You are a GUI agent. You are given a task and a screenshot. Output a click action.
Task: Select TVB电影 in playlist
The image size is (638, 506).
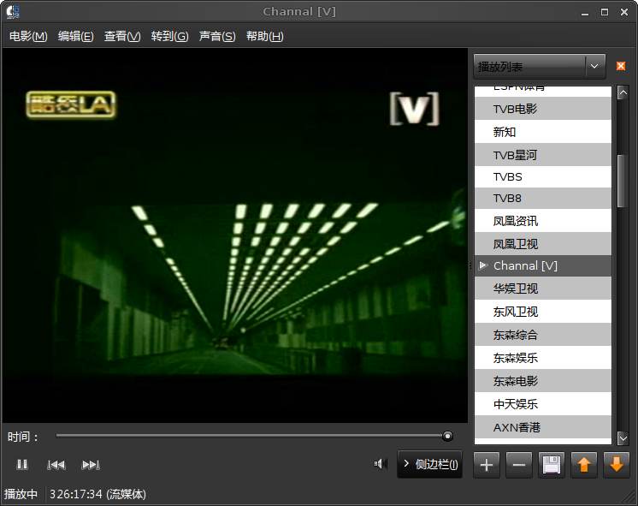[x=543, y=109]
